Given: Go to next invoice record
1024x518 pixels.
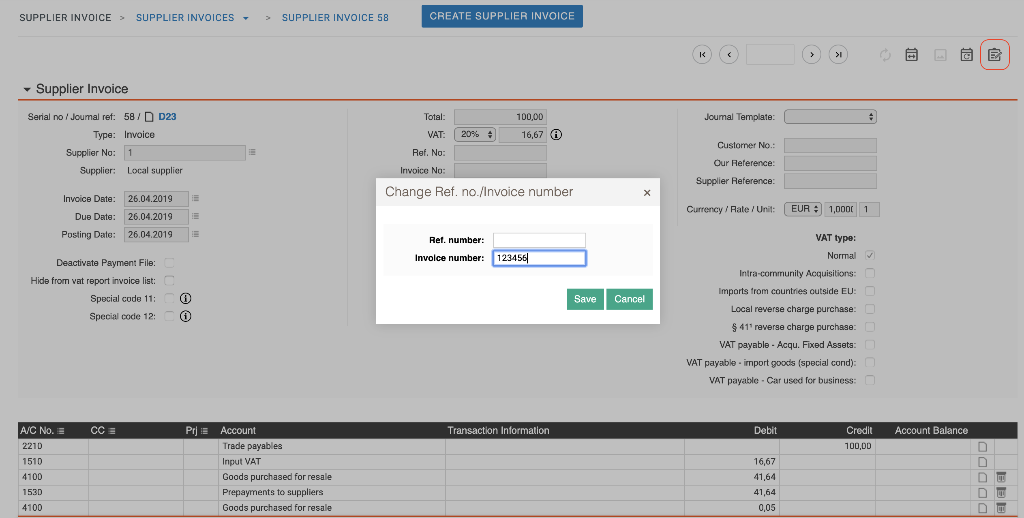Looking at the screenshot, I should pyautogui.click(x=812, y=55).
